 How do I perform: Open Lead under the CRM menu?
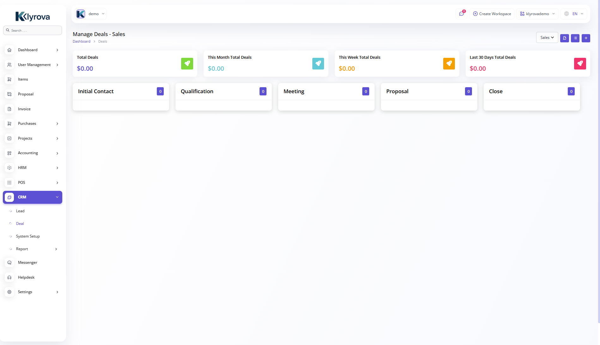[20, 211]
